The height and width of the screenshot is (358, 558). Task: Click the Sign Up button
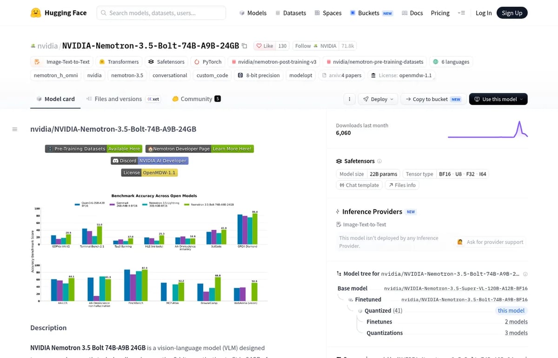(512, 13)
